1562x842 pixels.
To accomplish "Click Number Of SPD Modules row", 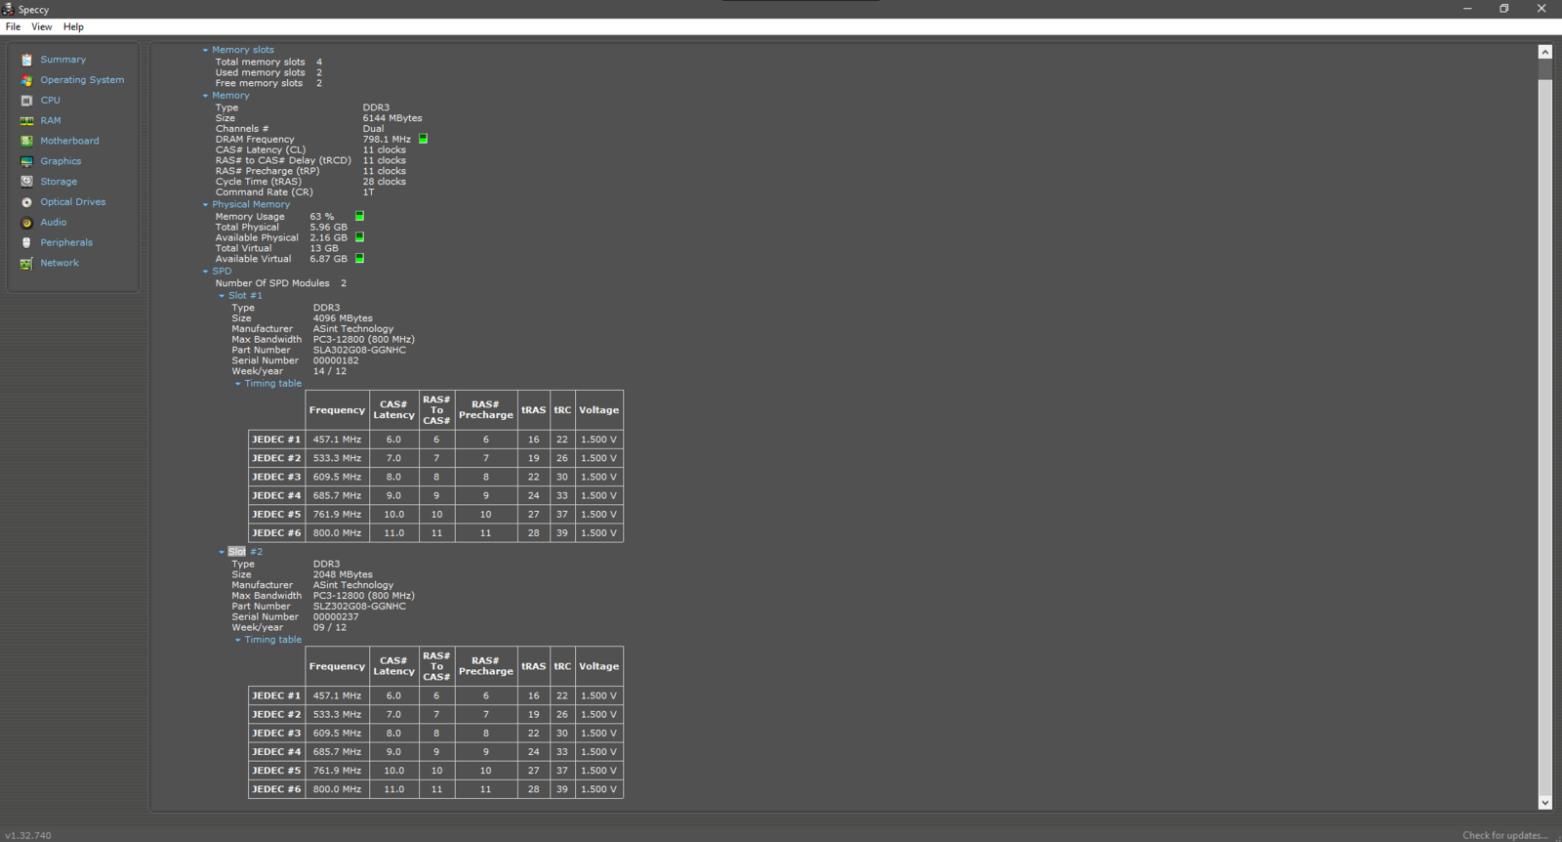I will click(281, 283).
